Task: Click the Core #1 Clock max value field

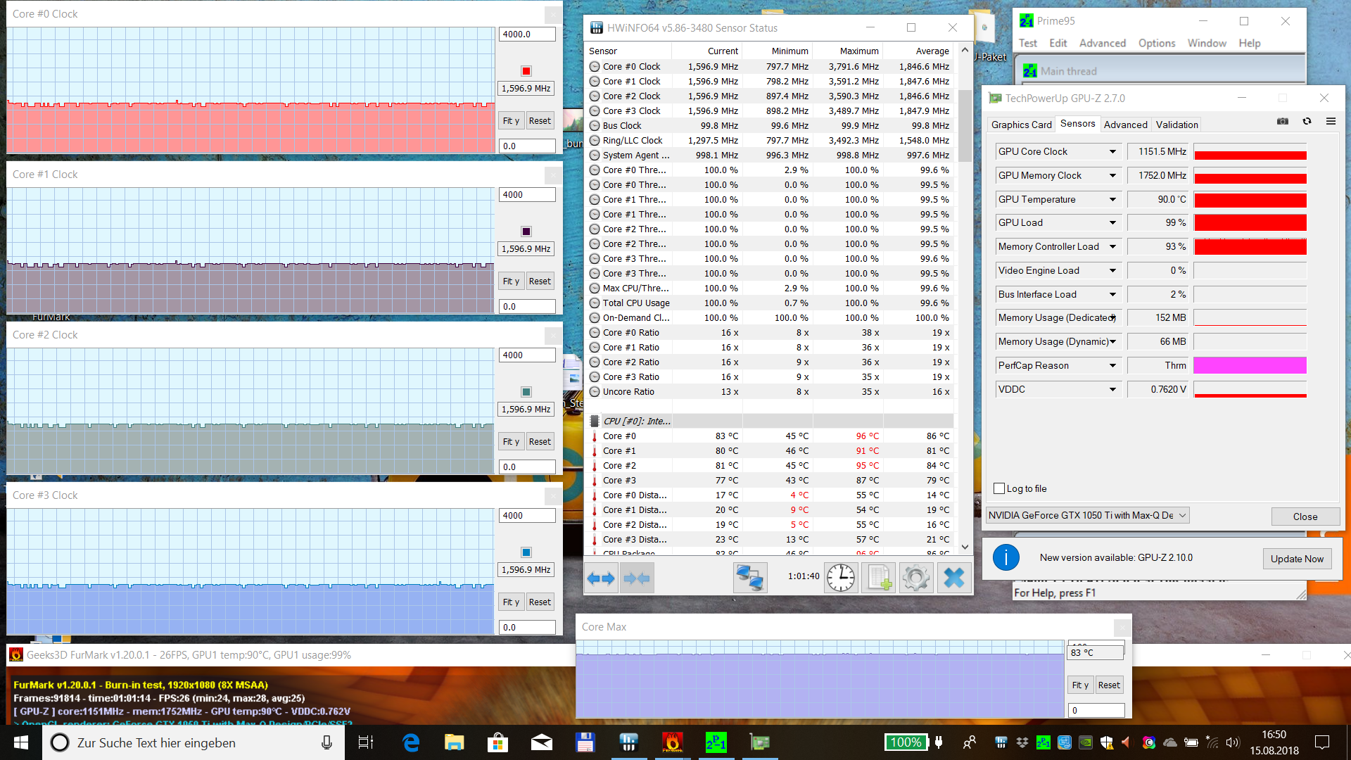Action: (x=526, y=195)
